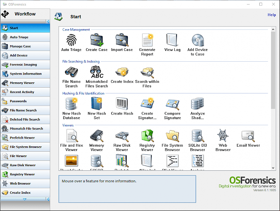Open the notebook icon below Registry Viewer
The height and width of the screenshot is (211, 280).
[147, 161]
